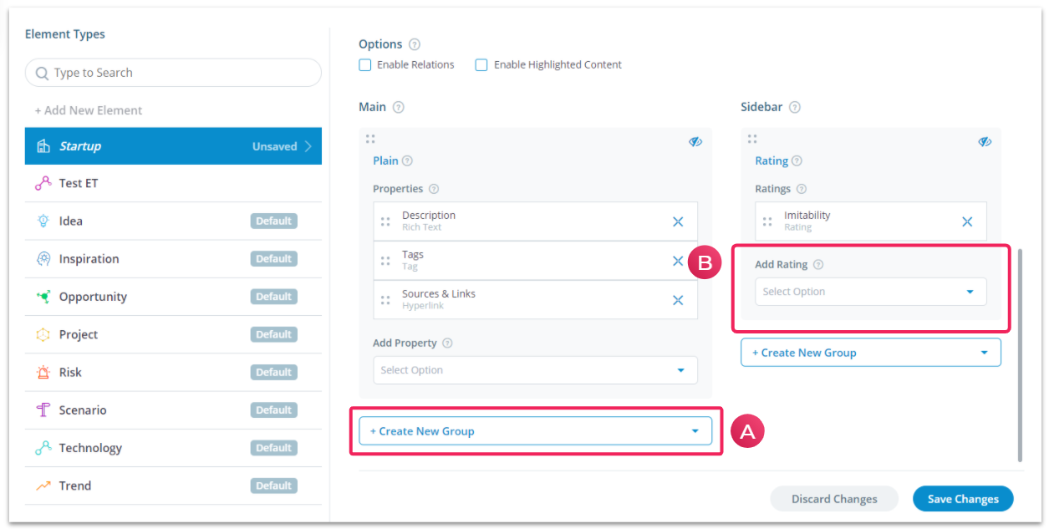Open the Add Property dropdown
Viewport: 1049px width, 529px height.
coord(535,370)
